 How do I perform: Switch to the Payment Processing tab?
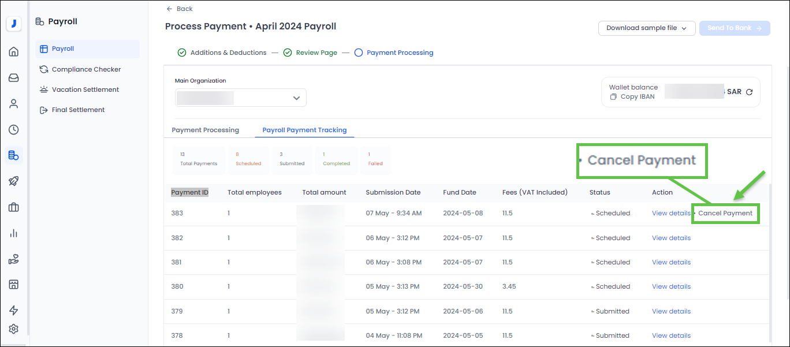[x=205, y=130]
